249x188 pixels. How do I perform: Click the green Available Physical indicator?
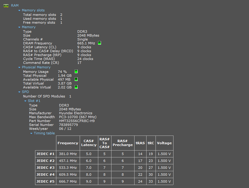click(x=76, y=79)
